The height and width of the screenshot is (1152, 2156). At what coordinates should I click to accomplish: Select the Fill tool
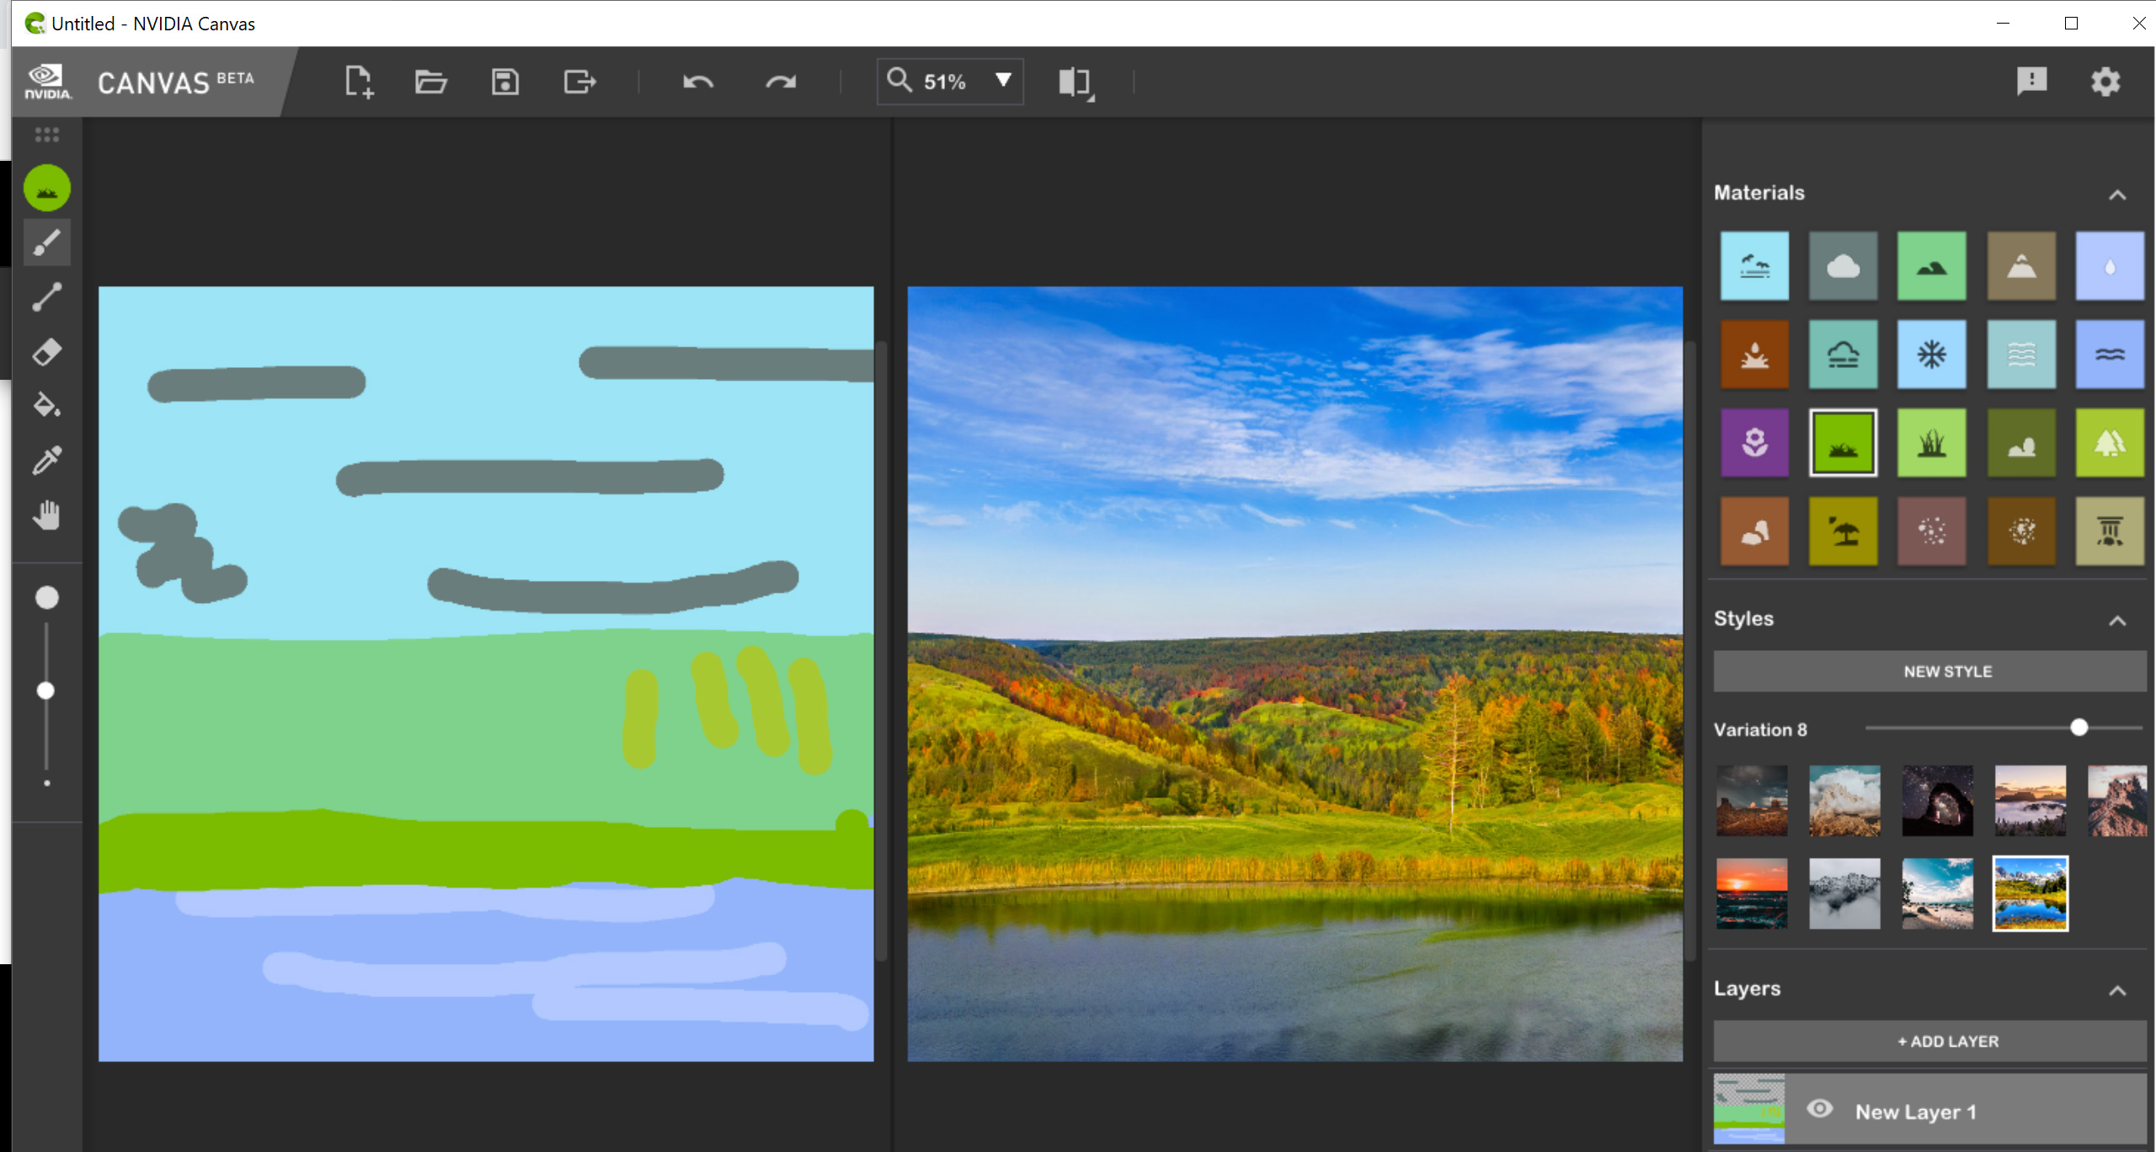(49, 407)
